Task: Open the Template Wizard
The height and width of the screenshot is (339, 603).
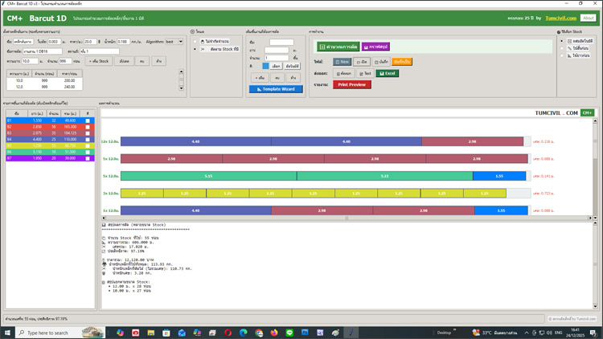Action: coord(276,89)
